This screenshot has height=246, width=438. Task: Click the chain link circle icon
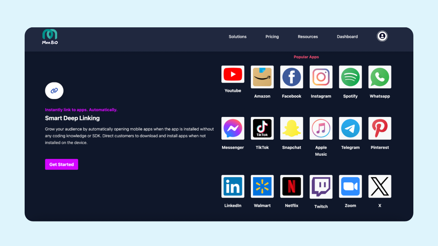[x=54, y=91]
